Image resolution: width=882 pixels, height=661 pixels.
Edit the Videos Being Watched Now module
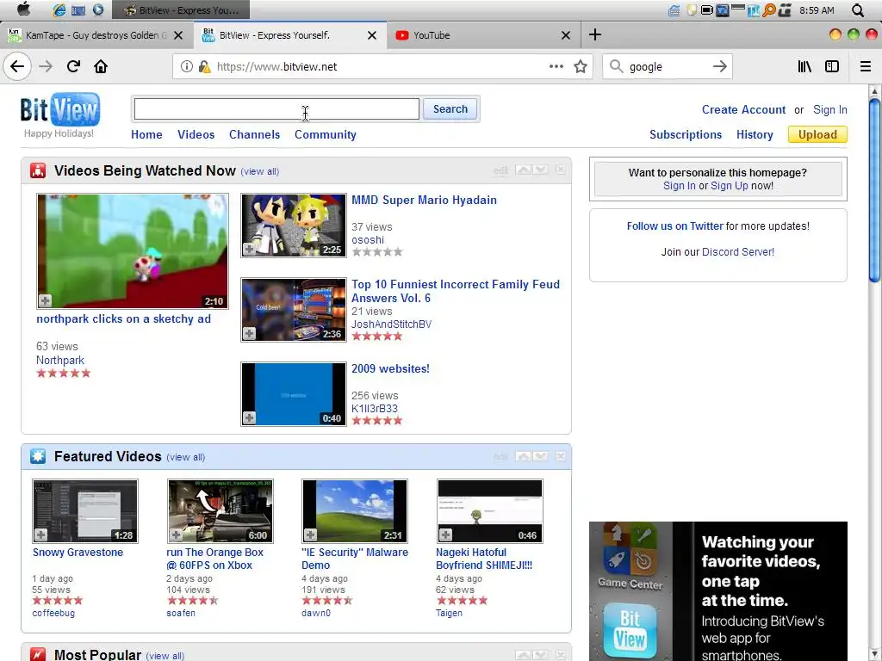coord(500,170)
